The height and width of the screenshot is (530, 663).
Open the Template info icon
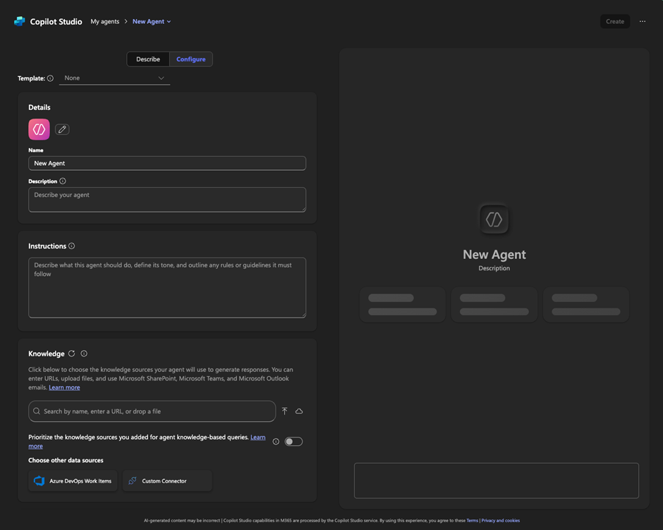pos(50,78)
